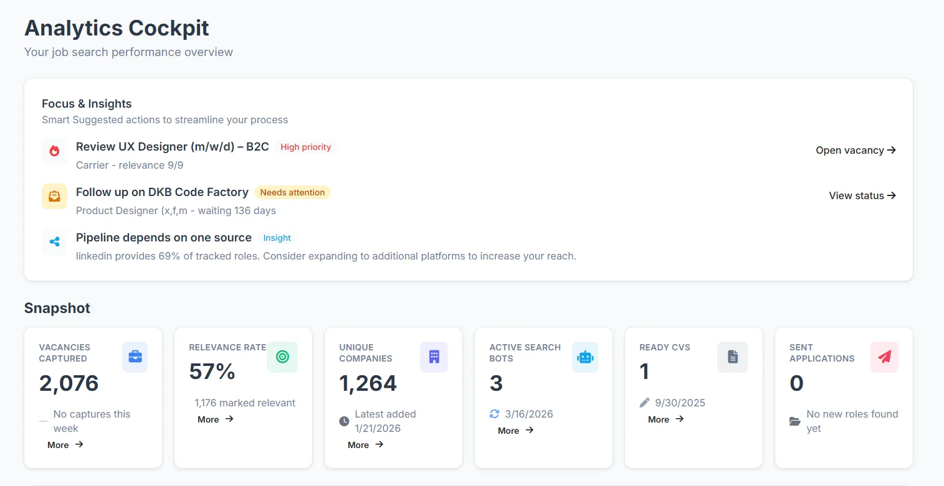
Task: Click the SENT APPLICATIONS card label
Action: click(x=822, y=353)
